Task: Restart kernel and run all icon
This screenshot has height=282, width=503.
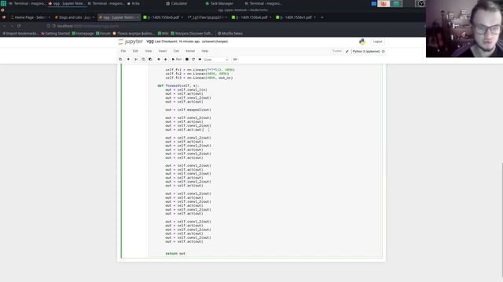Action: click(200, 60)
